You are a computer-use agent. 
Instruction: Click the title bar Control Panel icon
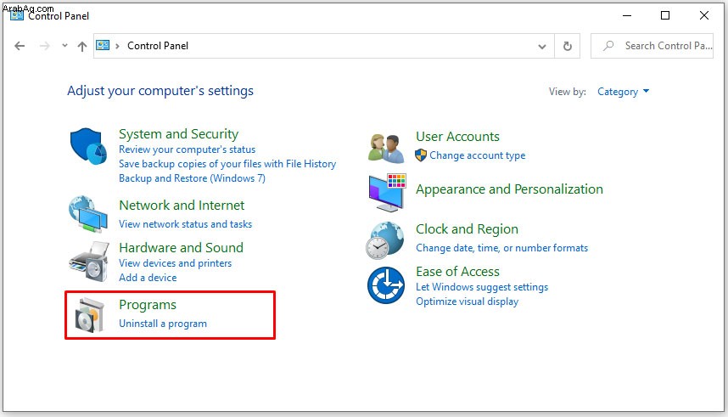click(x=17, y=15)
